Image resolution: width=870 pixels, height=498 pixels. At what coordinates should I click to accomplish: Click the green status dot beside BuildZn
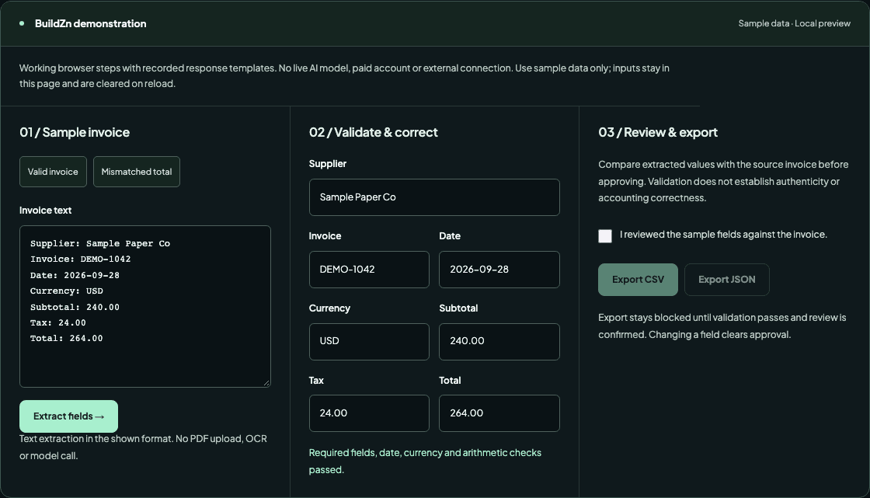tap(22, 23)
